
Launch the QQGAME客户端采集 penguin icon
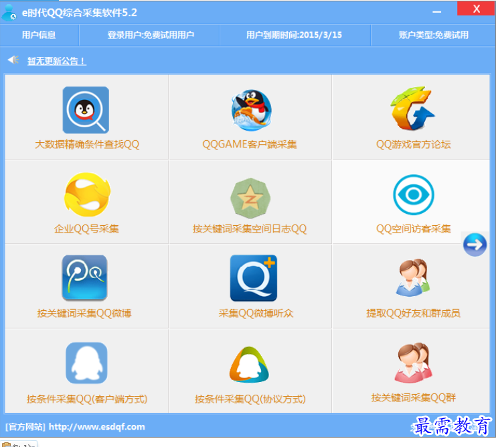251,110
